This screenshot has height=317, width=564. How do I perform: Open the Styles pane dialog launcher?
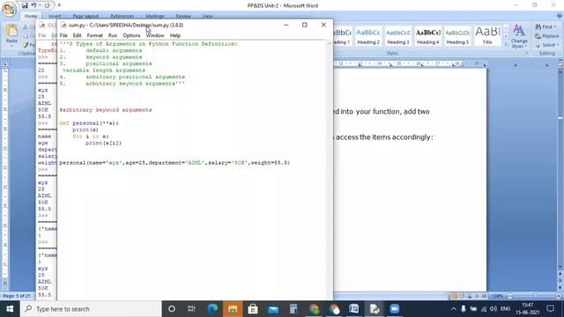coord(526,53)
